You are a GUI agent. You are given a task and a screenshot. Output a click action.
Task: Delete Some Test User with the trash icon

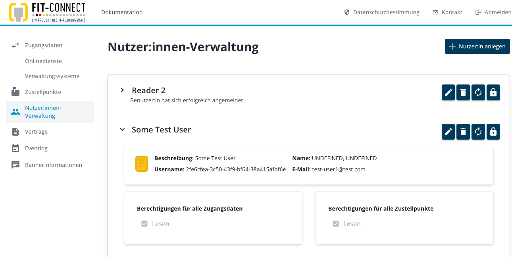coord(463,132)
